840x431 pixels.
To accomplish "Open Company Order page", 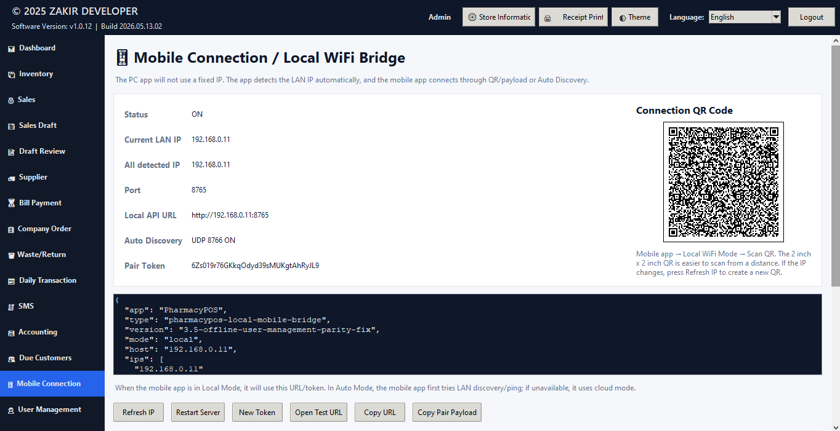I will (52, 229).
